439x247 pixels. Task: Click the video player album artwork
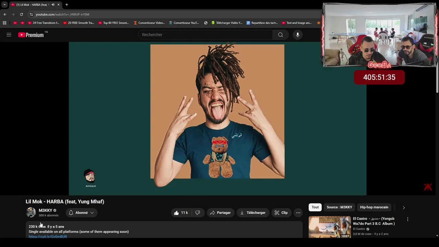[217, 111]
